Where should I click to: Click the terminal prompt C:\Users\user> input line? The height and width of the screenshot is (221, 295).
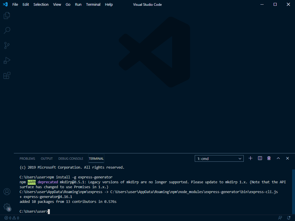35,212
